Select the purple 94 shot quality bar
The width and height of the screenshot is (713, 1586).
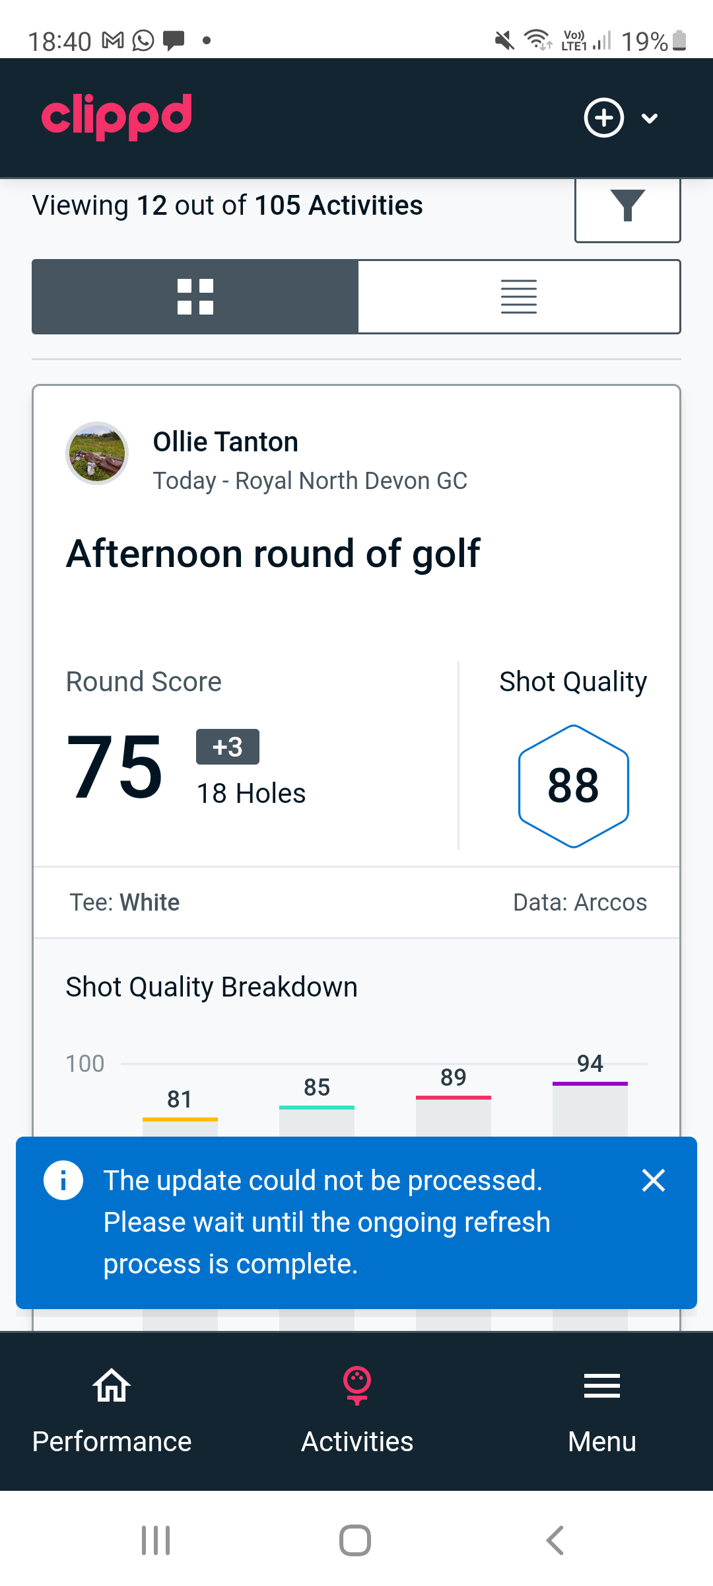(x=590, y=1109)
